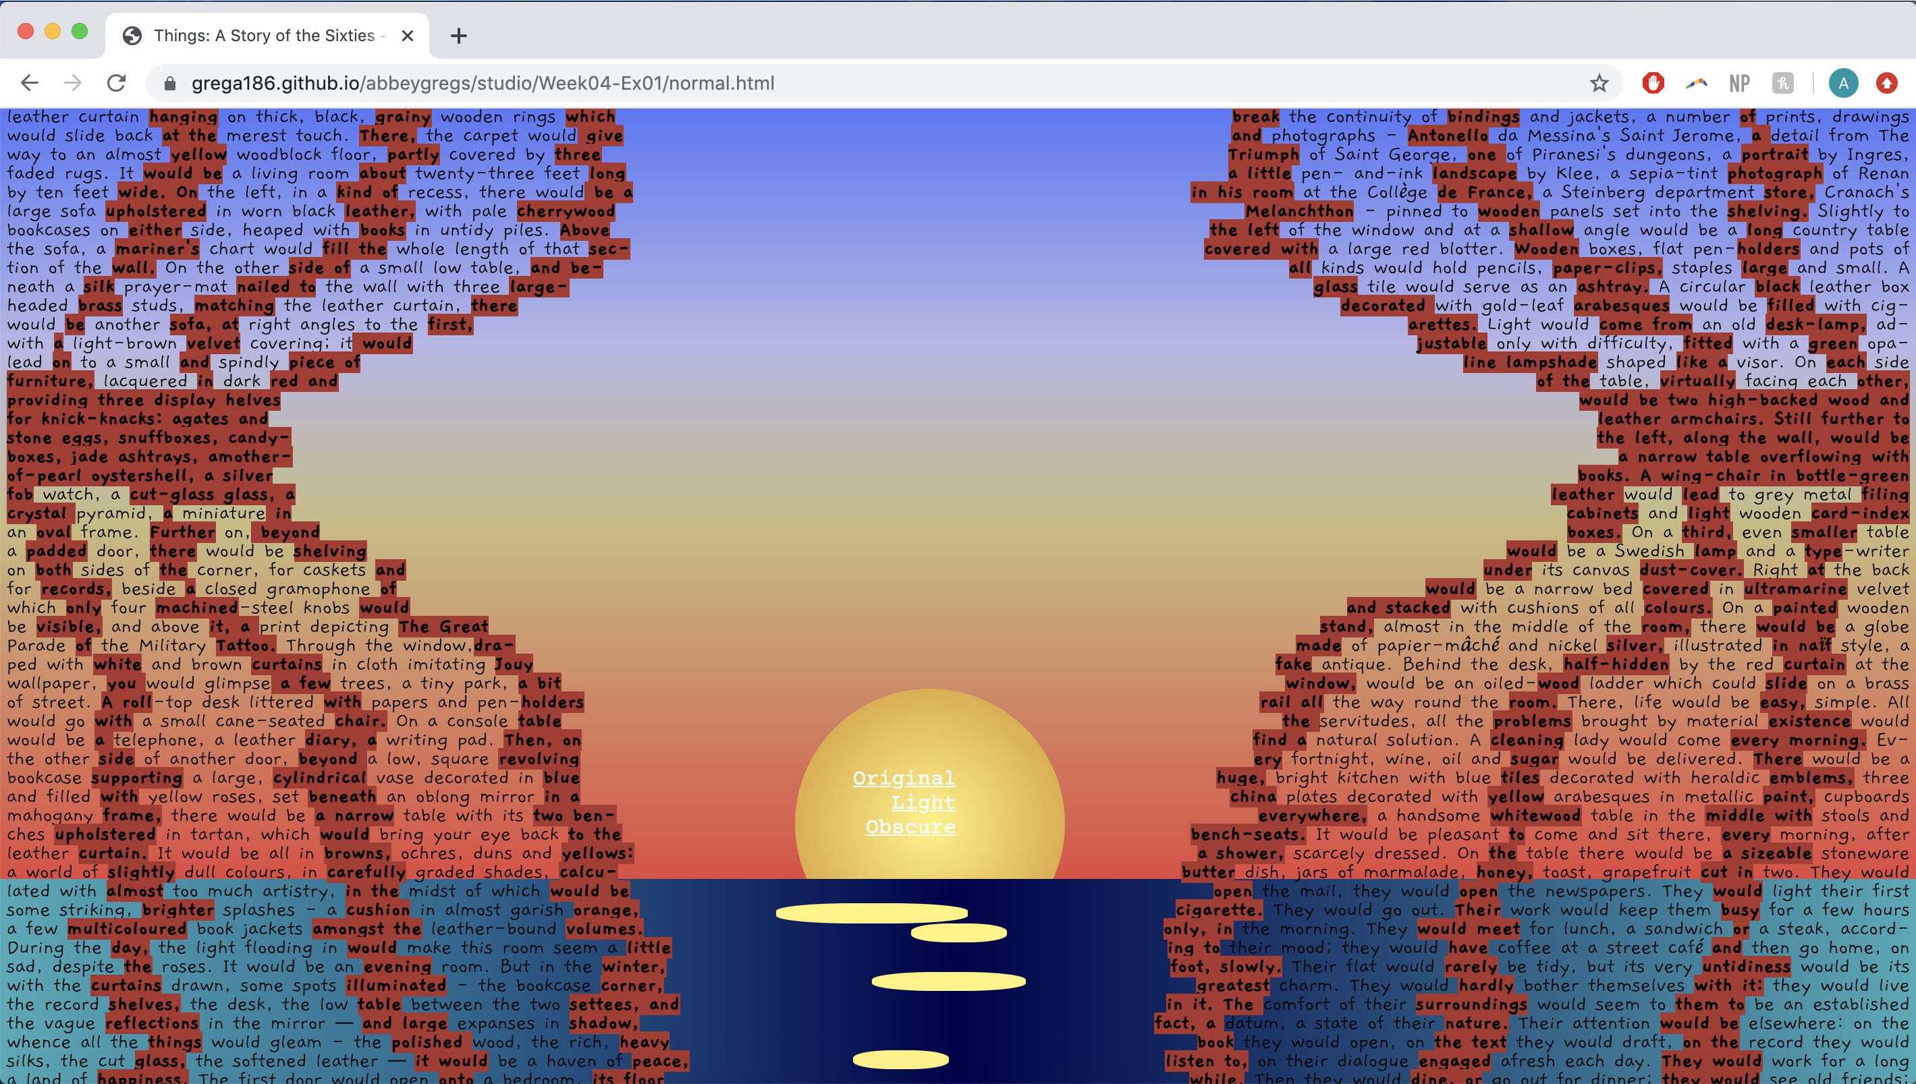Open the colorful boomerang extension icon
The height and width of the screenshot is (1084, 1916).
1697,83
